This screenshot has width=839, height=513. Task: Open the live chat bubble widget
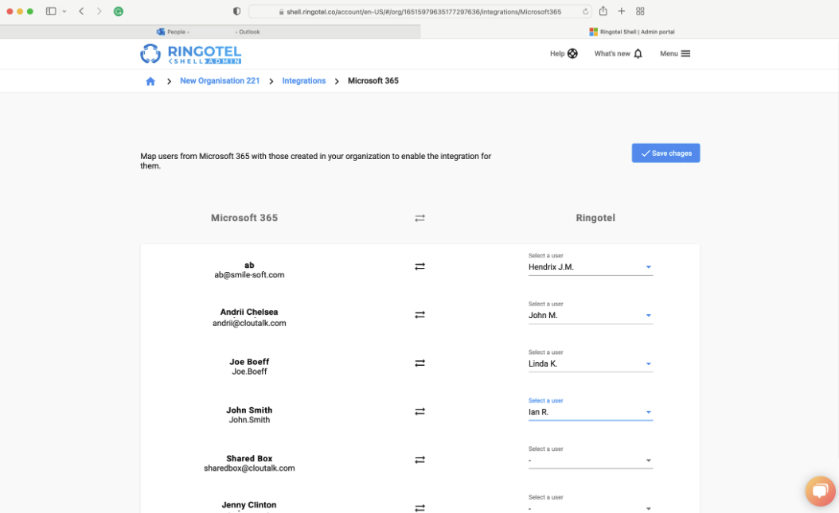pyautogui.click(x=820, y=491)
